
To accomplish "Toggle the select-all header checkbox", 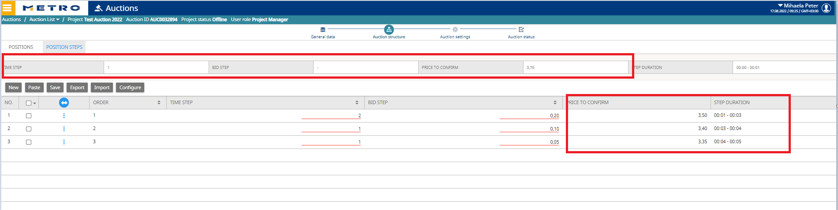I will click(29, 103).
